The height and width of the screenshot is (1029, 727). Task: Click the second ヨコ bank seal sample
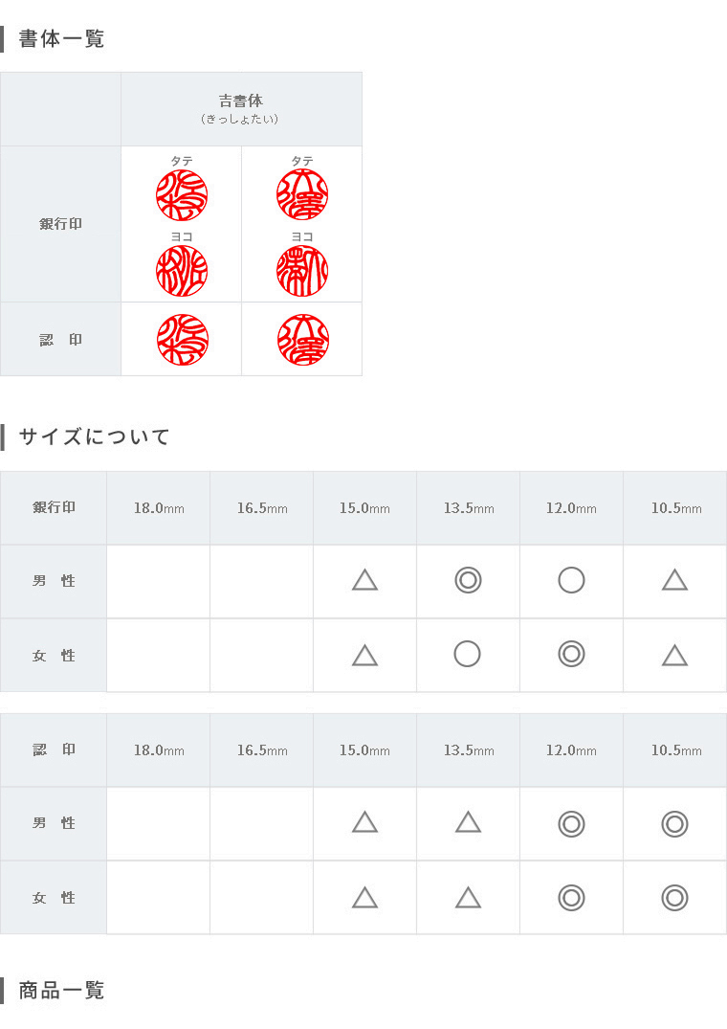(302, 271)
